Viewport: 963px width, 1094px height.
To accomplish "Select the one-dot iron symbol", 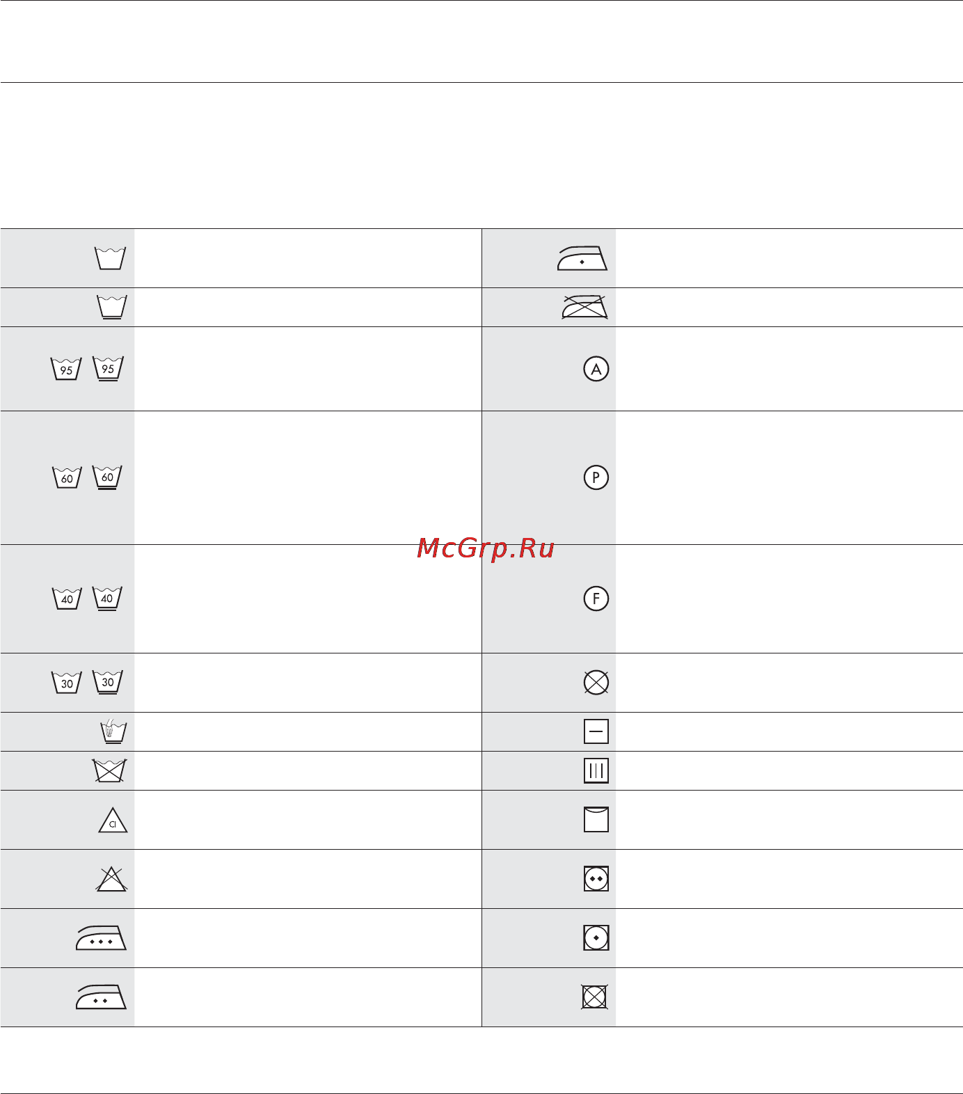I will coord(582,258).
